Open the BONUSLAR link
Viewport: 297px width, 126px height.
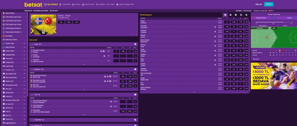tap(28, 11)
